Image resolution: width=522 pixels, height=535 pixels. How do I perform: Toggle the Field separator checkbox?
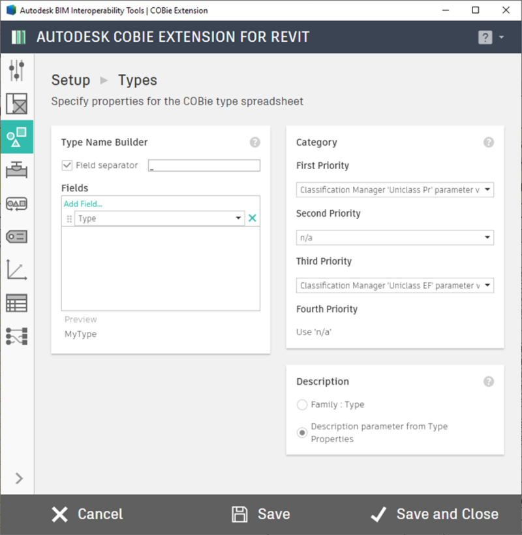pyautogui.click(x=67, y=166)
